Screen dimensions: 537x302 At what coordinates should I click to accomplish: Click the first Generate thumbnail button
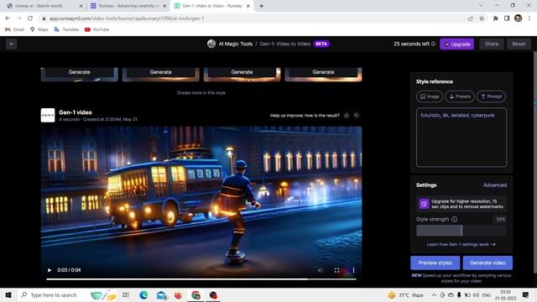pyautogui.click(x=80, y=72)
